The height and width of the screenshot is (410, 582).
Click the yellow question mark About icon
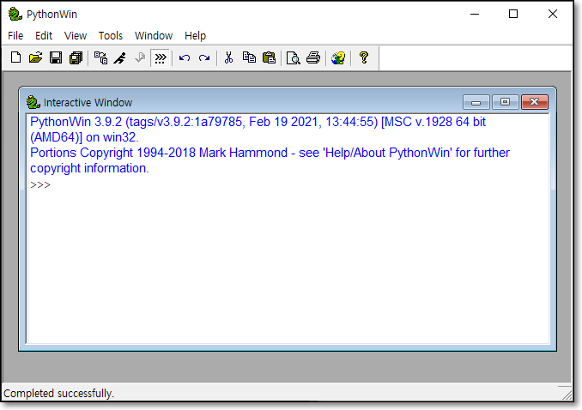pyautogui.click(x=364, y=57)
